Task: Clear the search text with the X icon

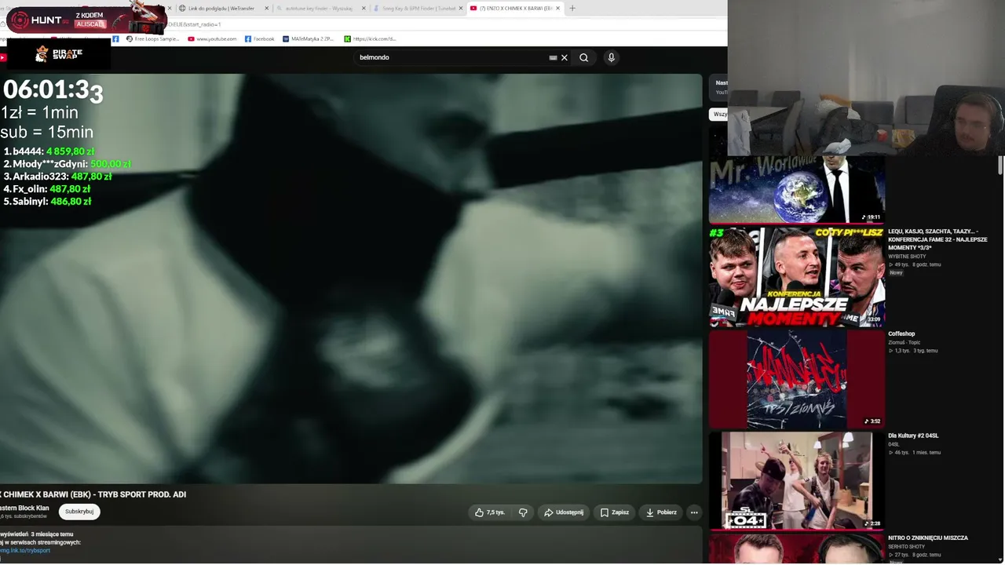Action: [x=565, y=57]
